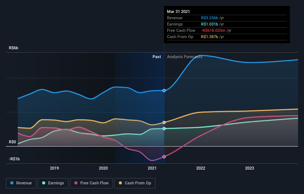This screenshot has width=304, height=194.
Task: Click the R$6b y-axis label
Action: point(14,48)
